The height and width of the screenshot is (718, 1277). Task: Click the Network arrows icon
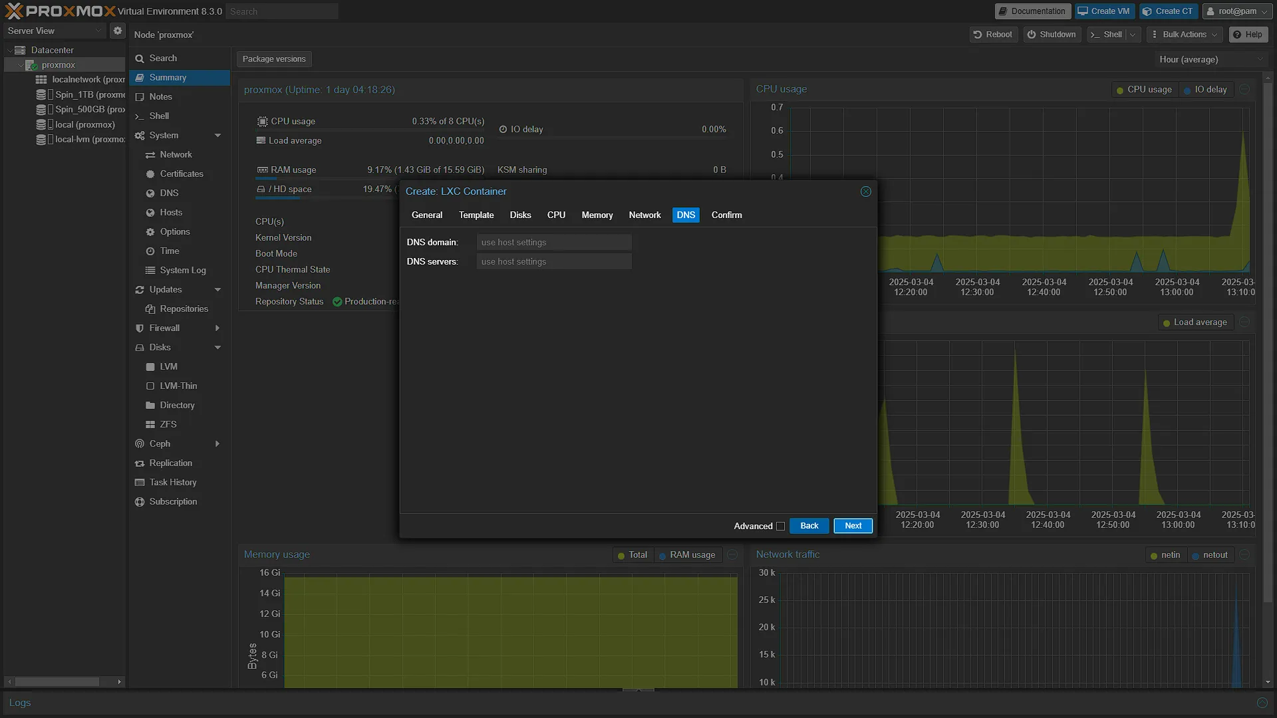pyautogui.click(x=150, y=155)
